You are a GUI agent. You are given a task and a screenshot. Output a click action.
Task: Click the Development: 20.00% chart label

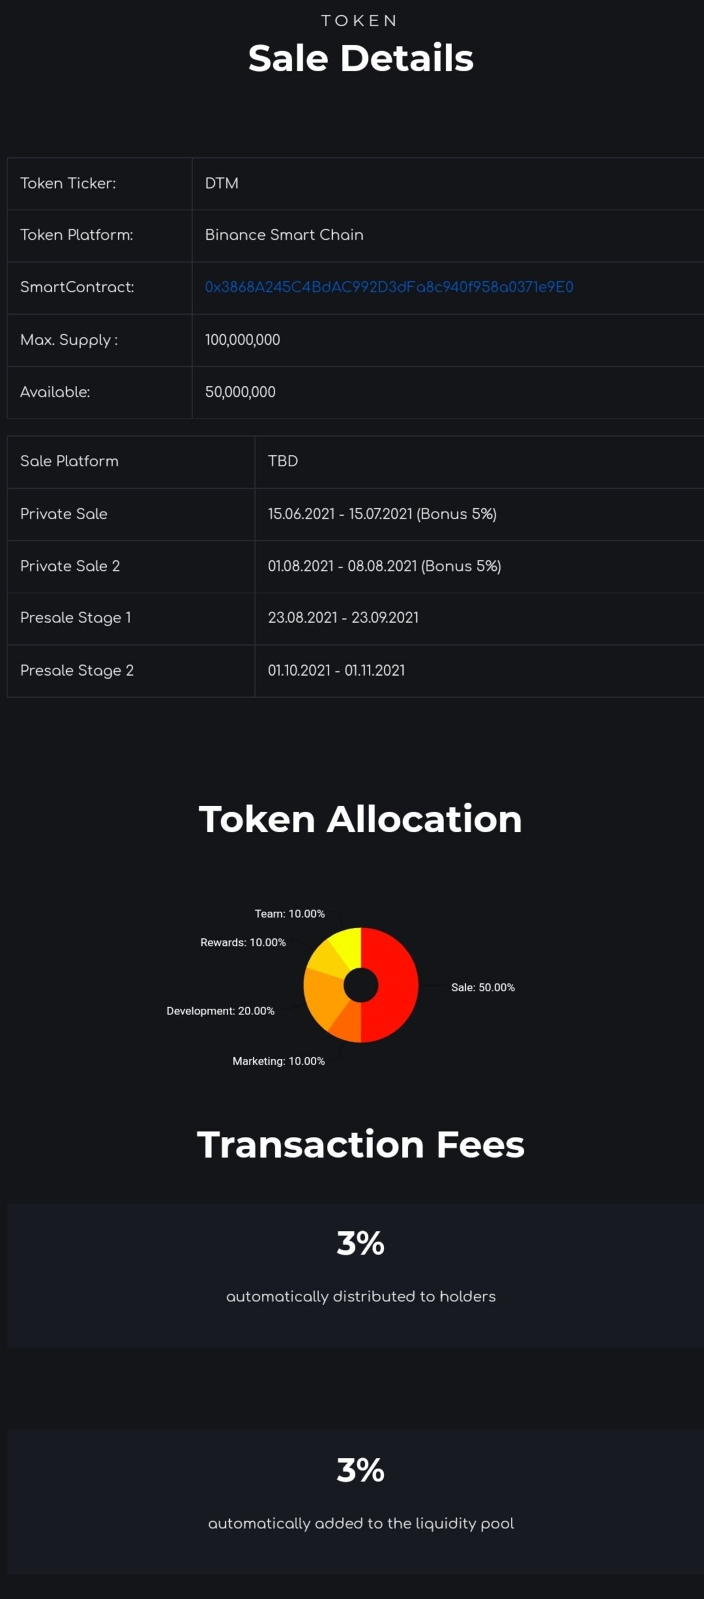click(220, 1010)
